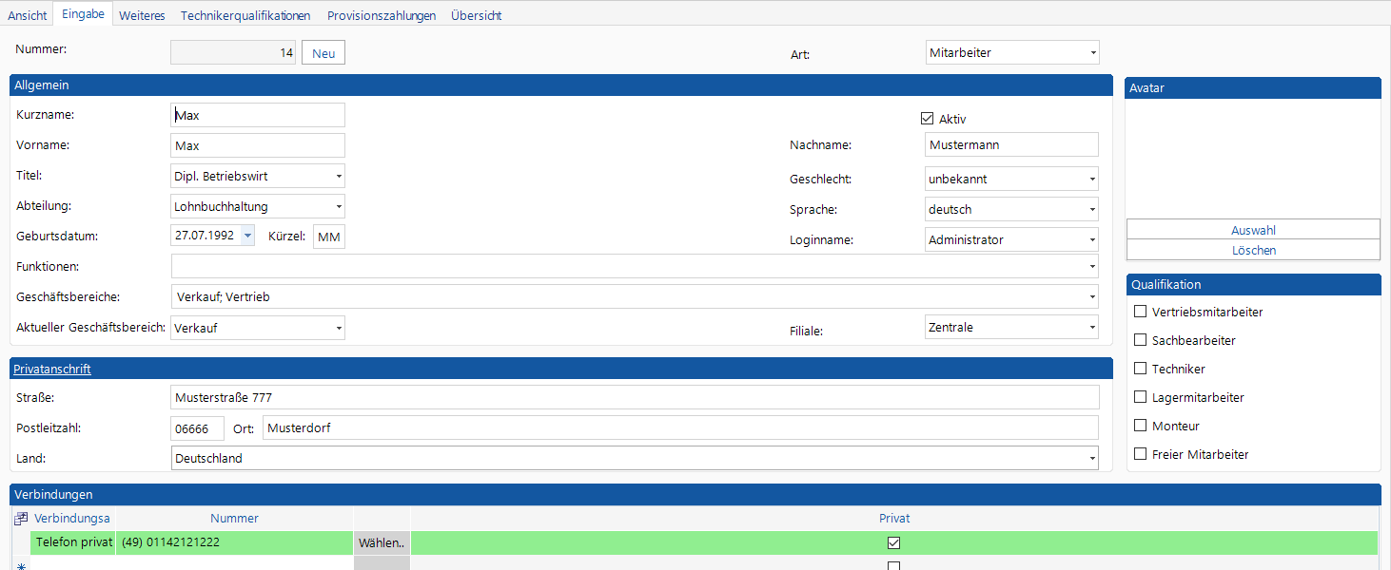Image resolution: width=1391 pixels, height=570 pixels.
Task: Open the Geburtsdatum calendar picker arrow
Action: click(x=247, y=236)
